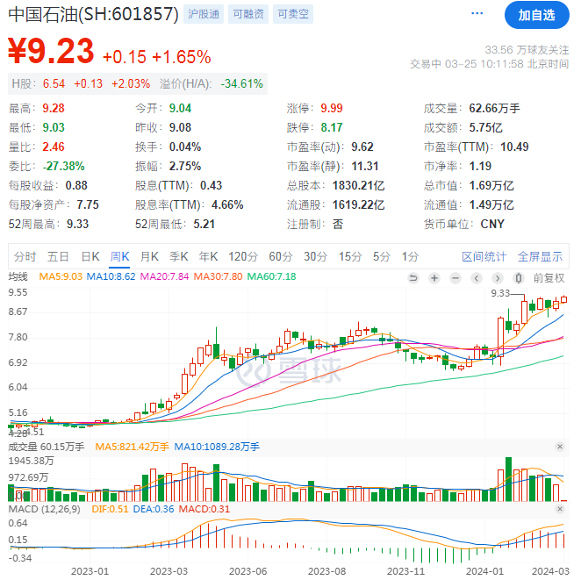Zoom in the chart with plus icon

[434, 278]
